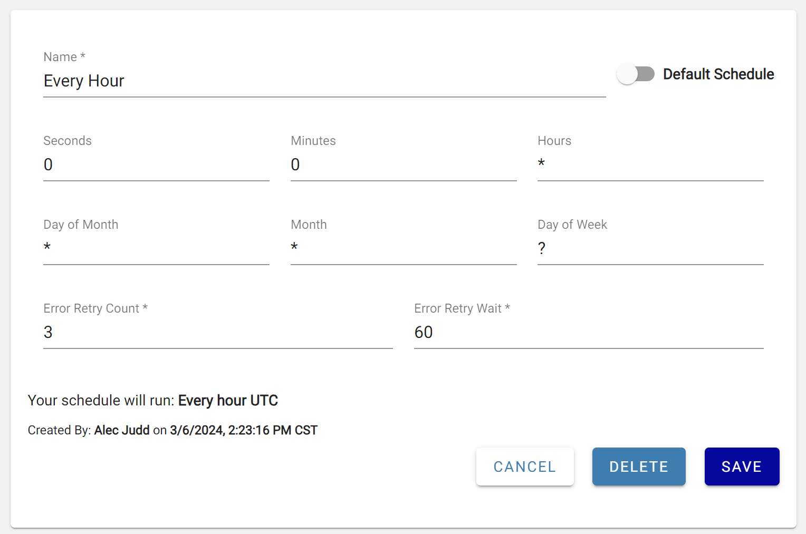Click the creator name Alec Judd

pos(122,430)
